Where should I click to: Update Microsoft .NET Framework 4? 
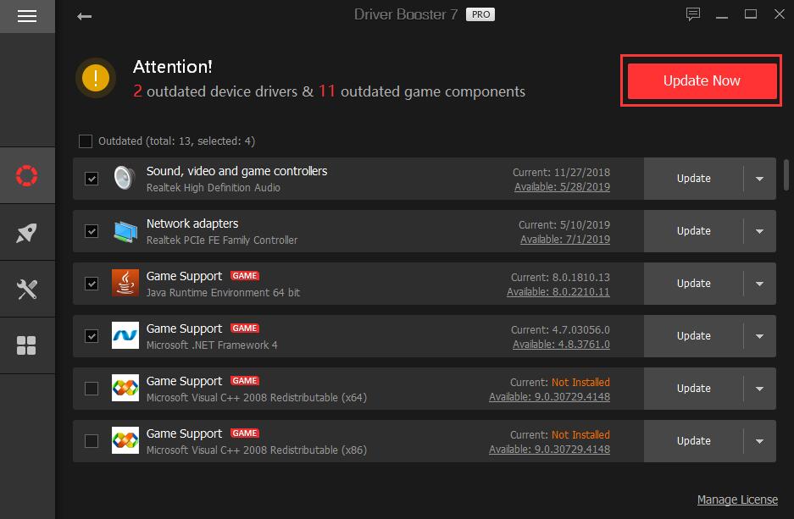[693, 336]
